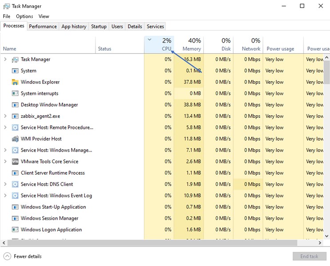Image resolution: width=330 pixels, height=266 pixels.
Task: Expand VMware Tools Core Service group
Action: click(5, 161)
